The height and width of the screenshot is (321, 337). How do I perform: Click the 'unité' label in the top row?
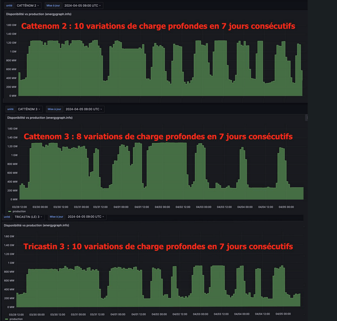tap(9, 5)
